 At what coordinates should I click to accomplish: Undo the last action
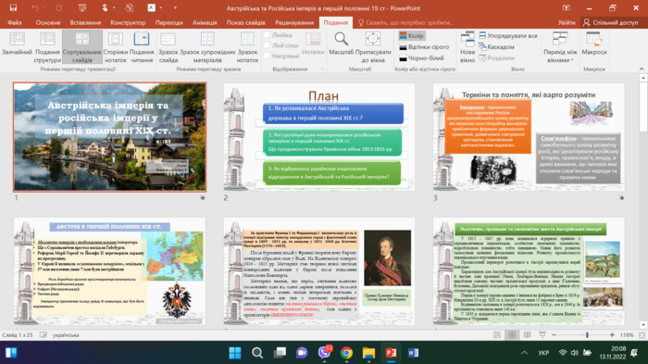(x=35, y=7)
